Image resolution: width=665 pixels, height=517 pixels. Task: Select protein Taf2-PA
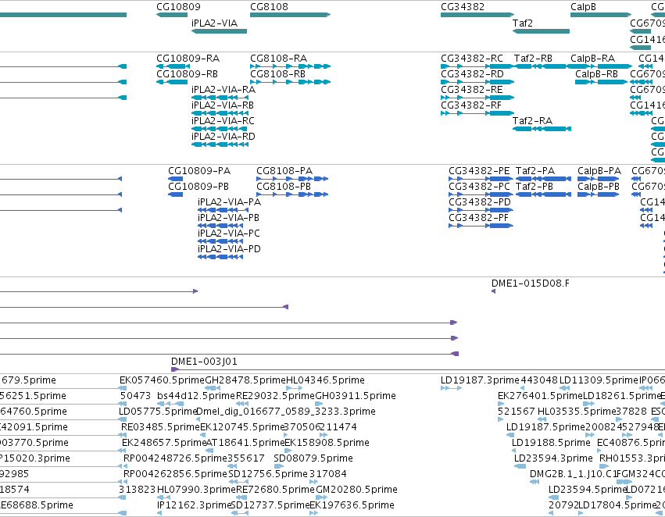535,171
